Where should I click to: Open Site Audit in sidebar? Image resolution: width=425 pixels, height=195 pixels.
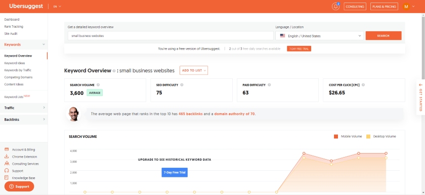click(11, 33)
